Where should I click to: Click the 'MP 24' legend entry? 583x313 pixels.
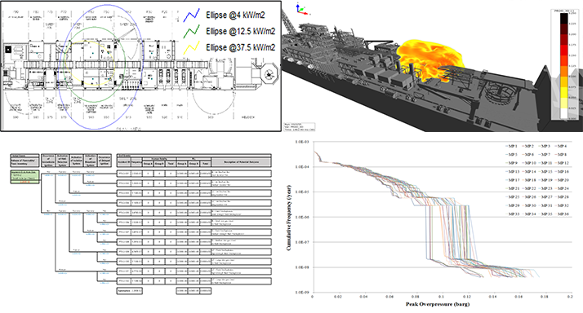point(562,188)
